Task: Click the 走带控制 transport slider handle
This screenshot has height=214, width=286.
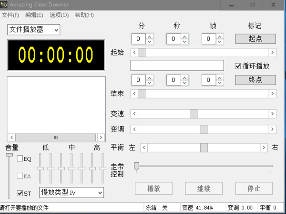Action: point(137,166)
